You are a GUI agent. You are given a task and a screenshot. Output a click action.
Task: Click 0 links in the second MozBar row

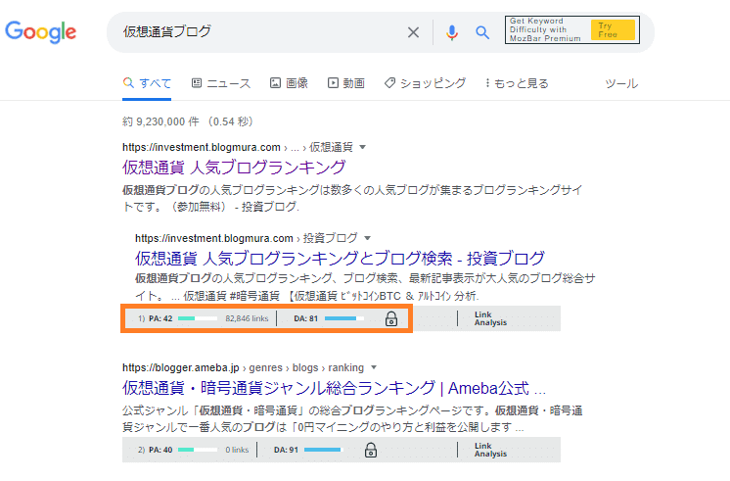237,450
